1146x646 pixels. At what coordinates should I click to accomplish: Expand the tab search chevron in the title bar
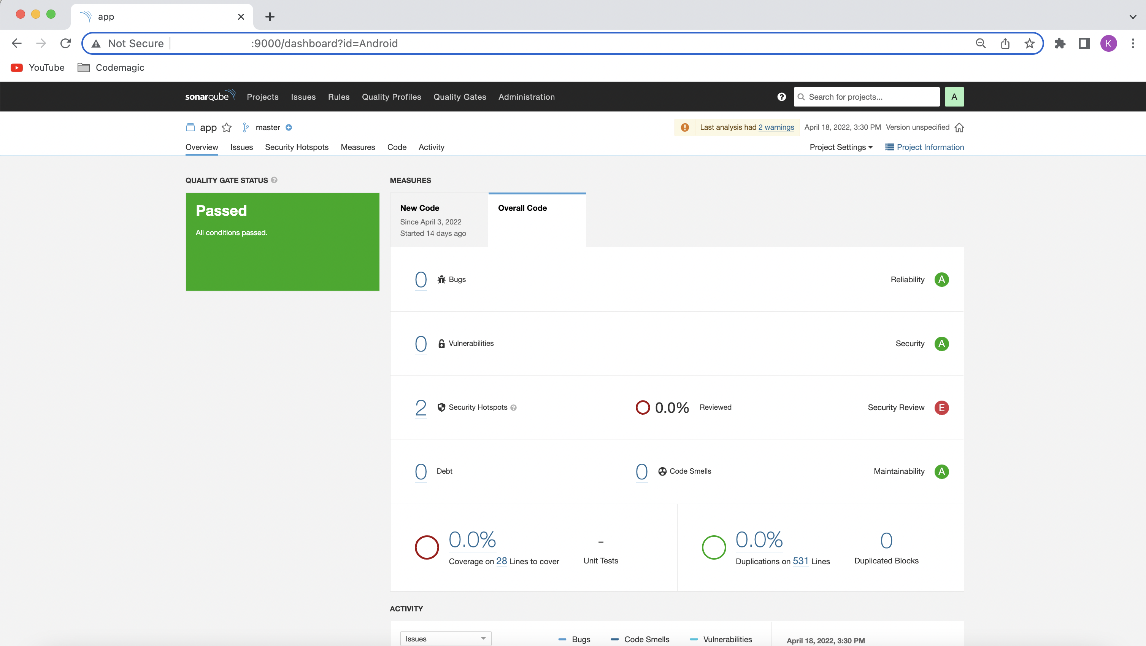(1132, 16)
